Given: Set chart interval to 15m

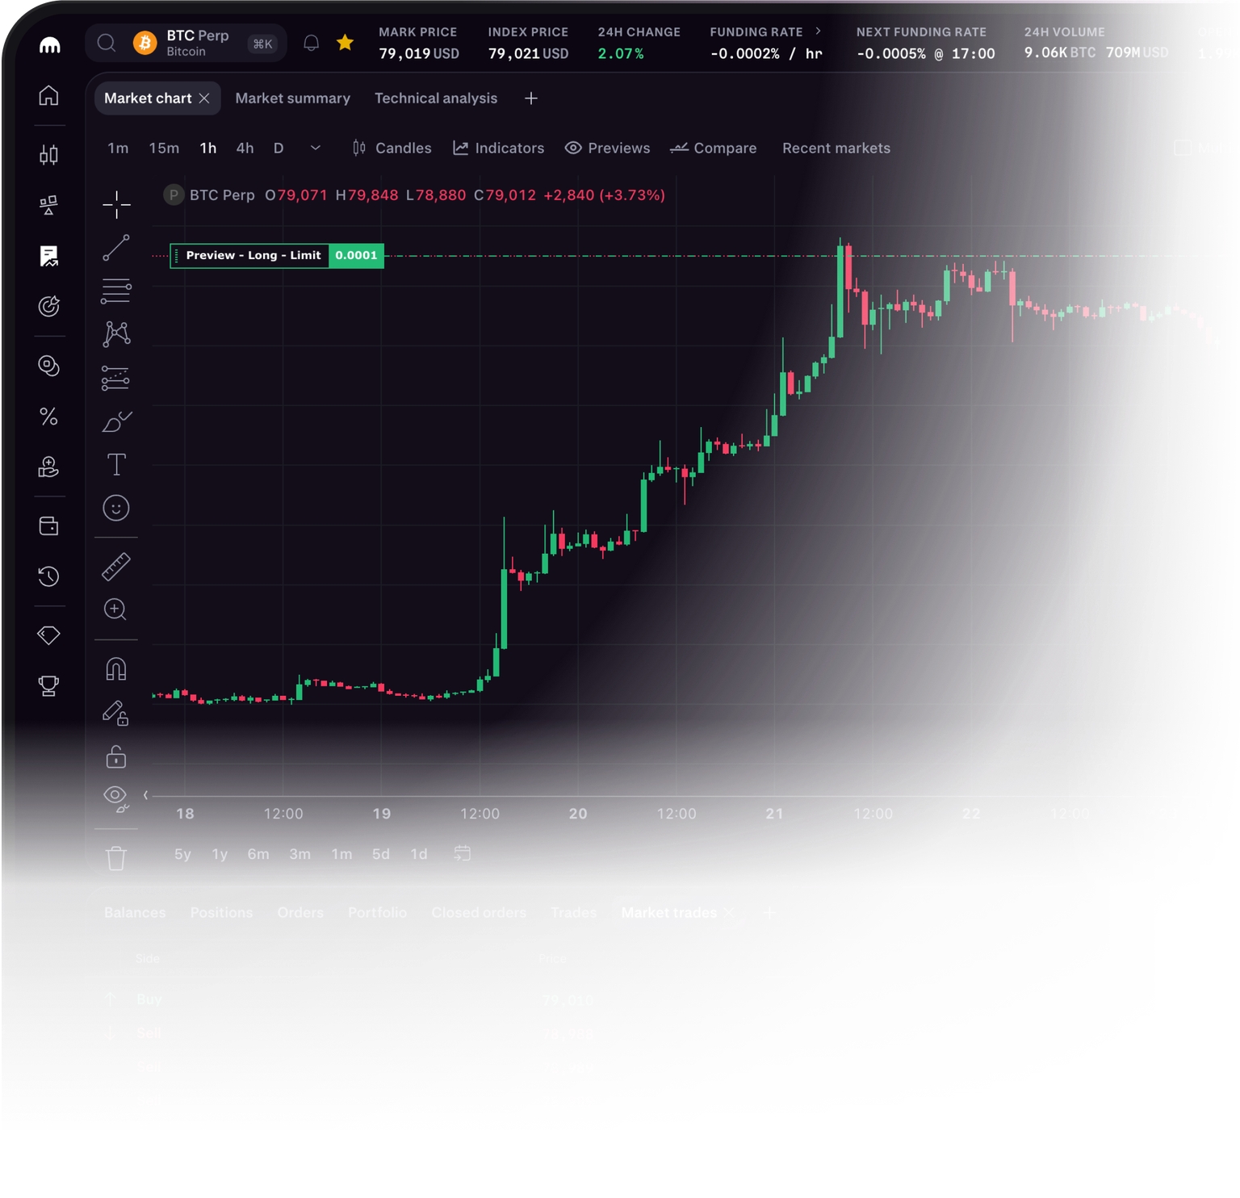Looking at the screenshot, I should (164, 148).
